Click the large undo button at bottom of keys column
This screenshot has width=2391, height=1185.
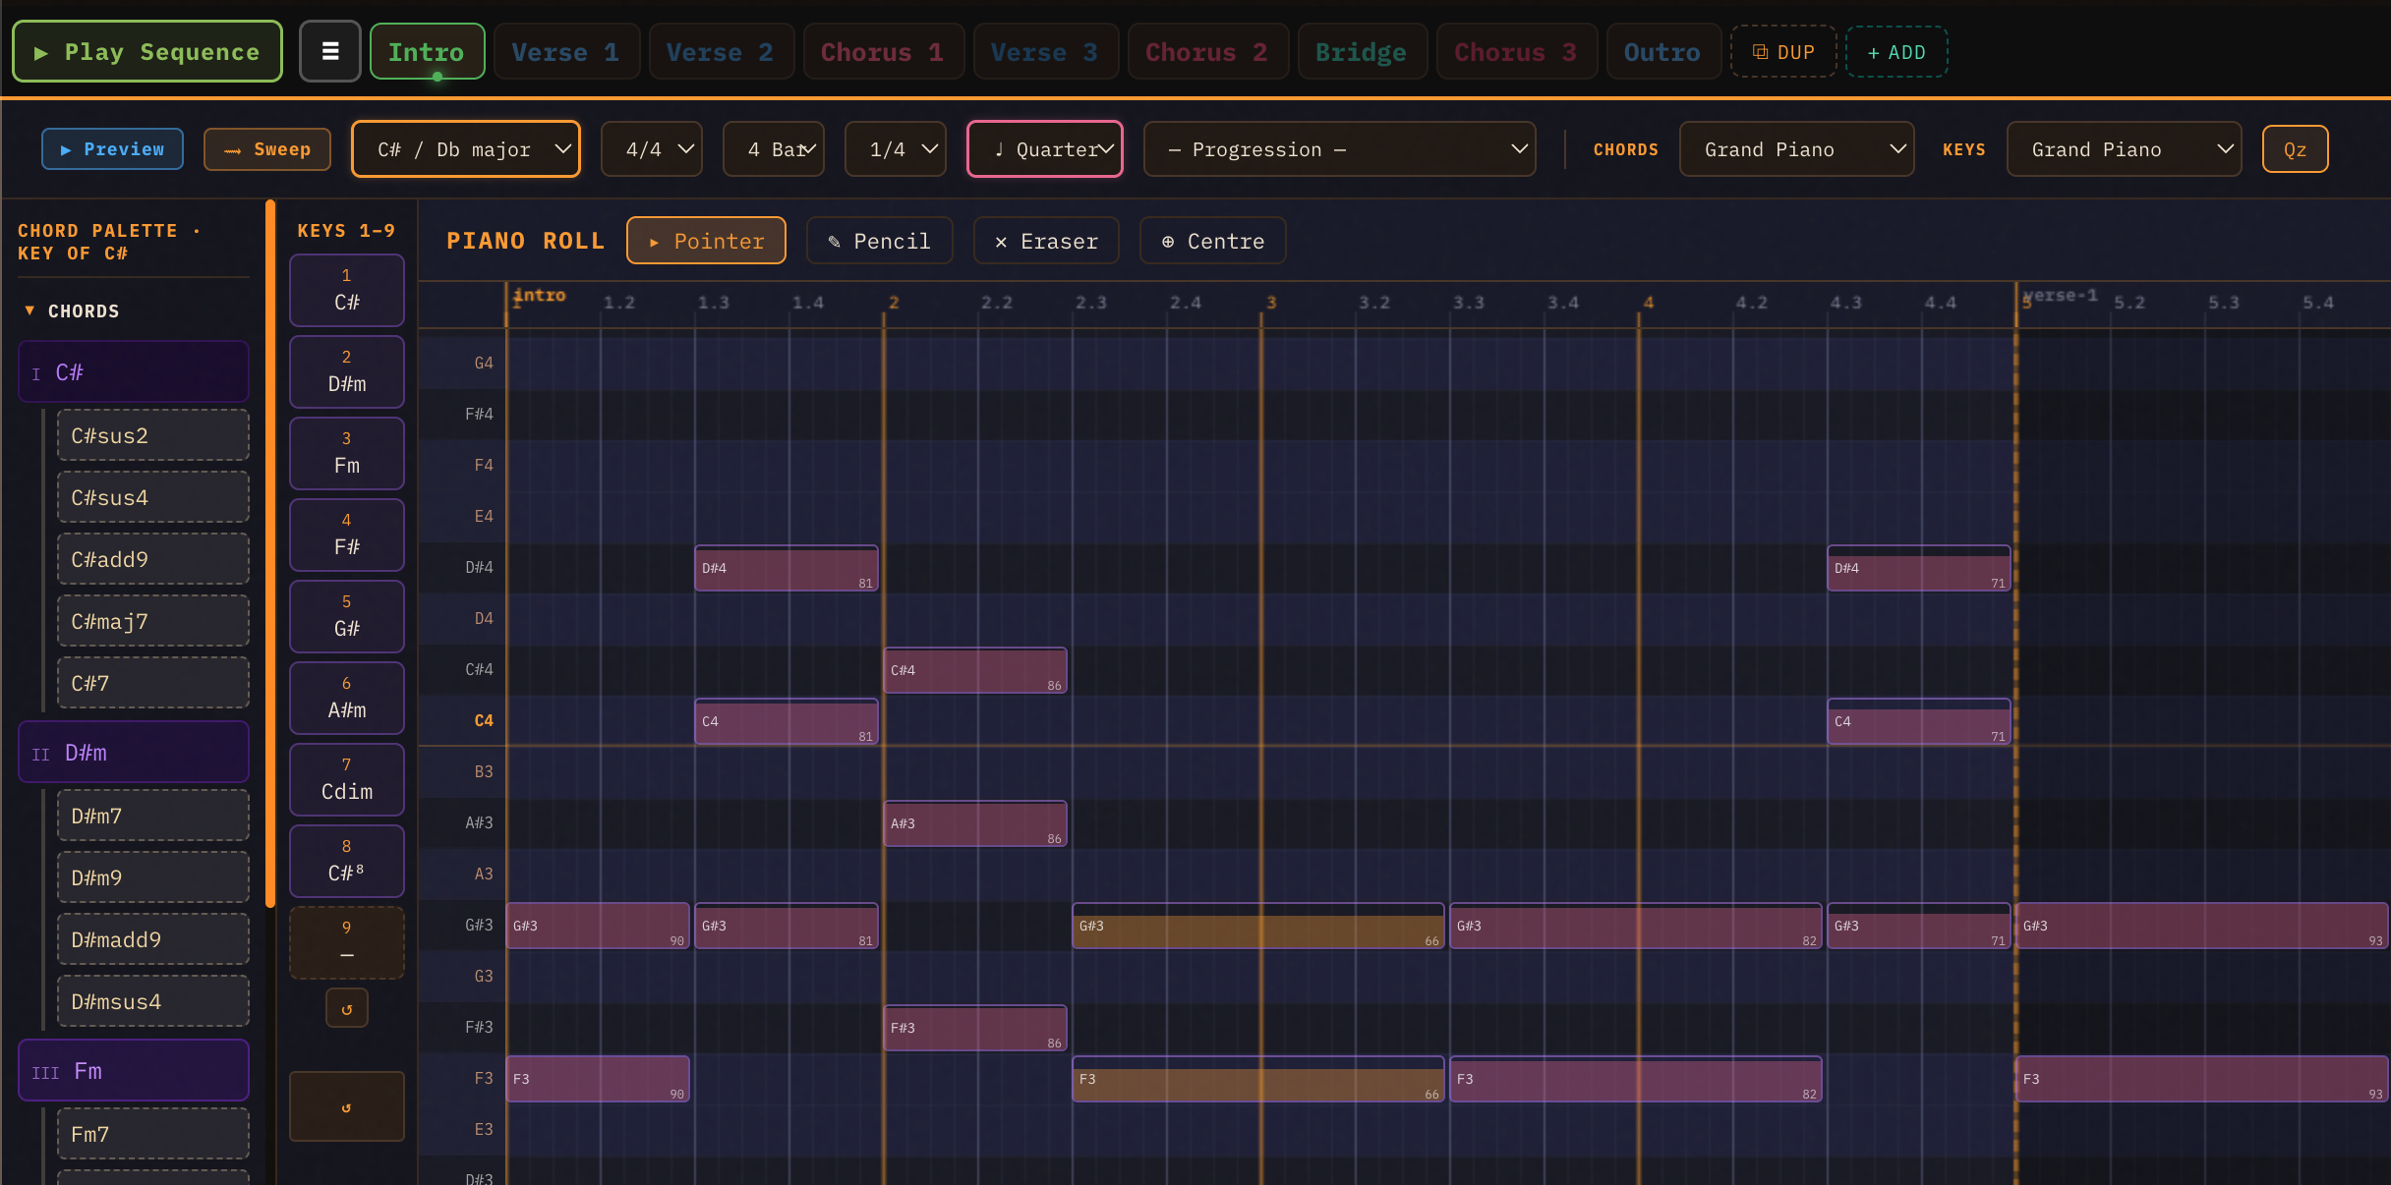346,1106
